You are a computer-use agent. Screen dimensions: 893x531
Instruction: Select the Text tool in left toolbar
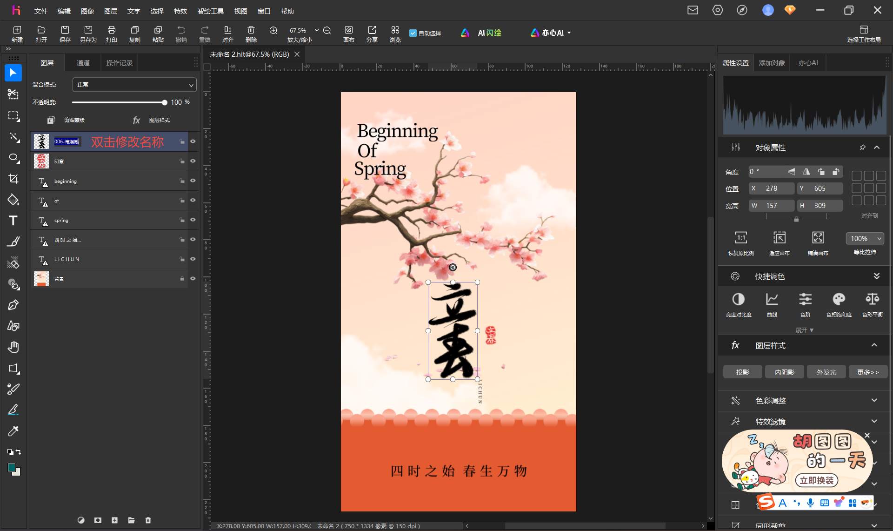tap(13, 221)
